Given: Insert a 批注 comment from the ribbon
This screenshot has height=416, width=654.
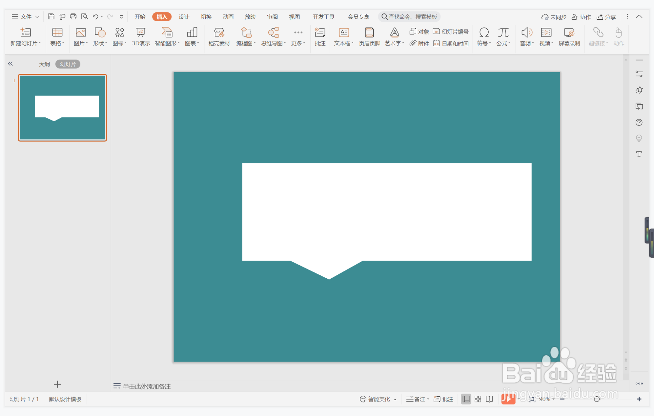Looking at the screenshot, I should tap(320, 36).
